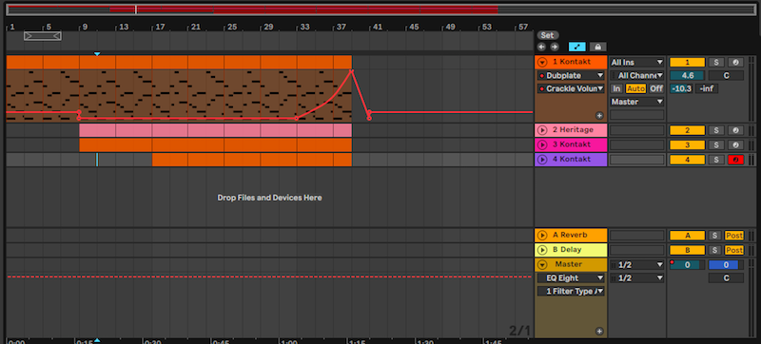
Task: Click the lock envelopes icon
Action: (x=598, y=47)
